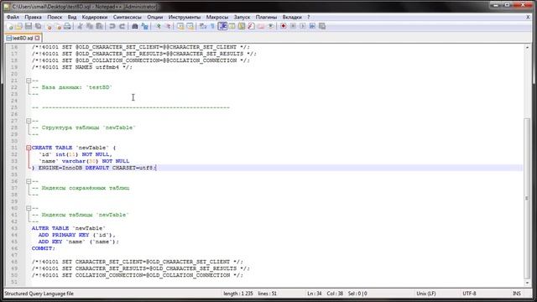Screen dimensions: 537x302
Task: Run macro multiple times icon
Action: [312, 26]
